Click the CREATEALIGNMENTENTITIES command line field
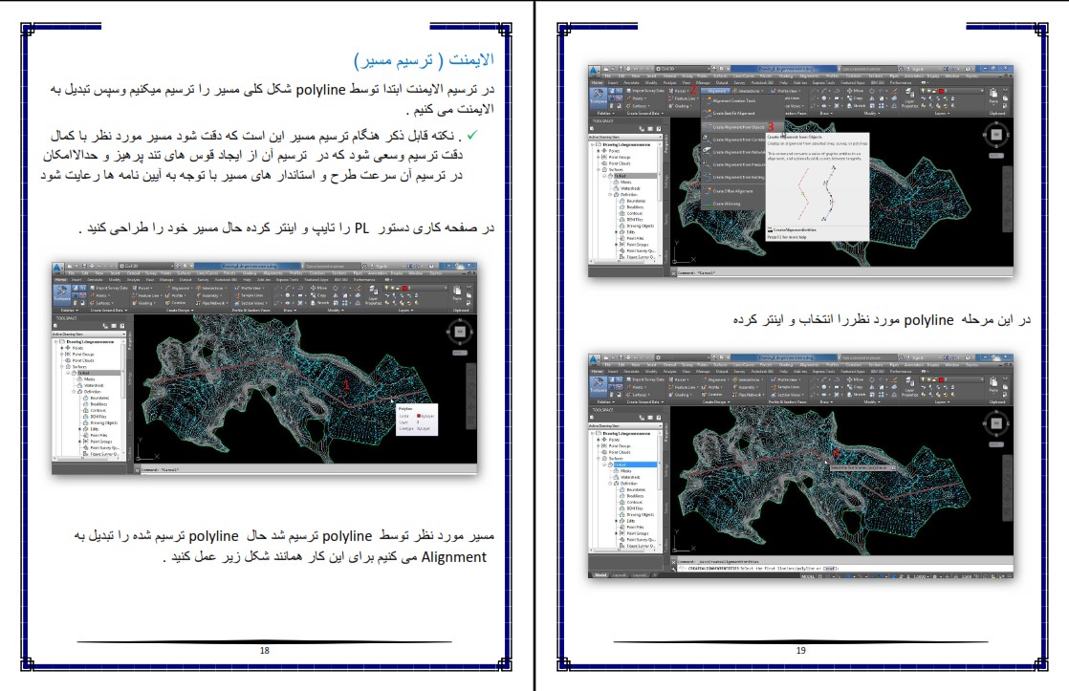The width and height of the screenshot is (1069, 691). [x=760, y=568]
